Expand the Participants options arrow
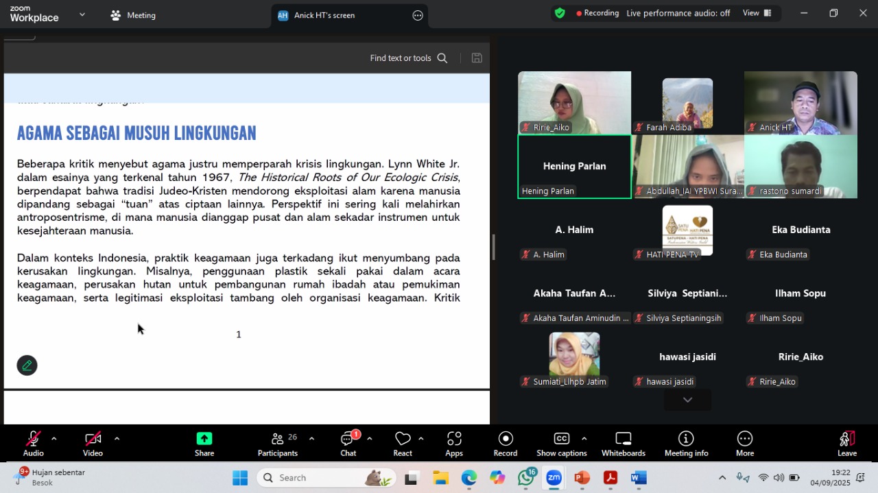Image resolution: width=878 pixels, height=493 pixels. pyautogui.click(x=311, y=439)
